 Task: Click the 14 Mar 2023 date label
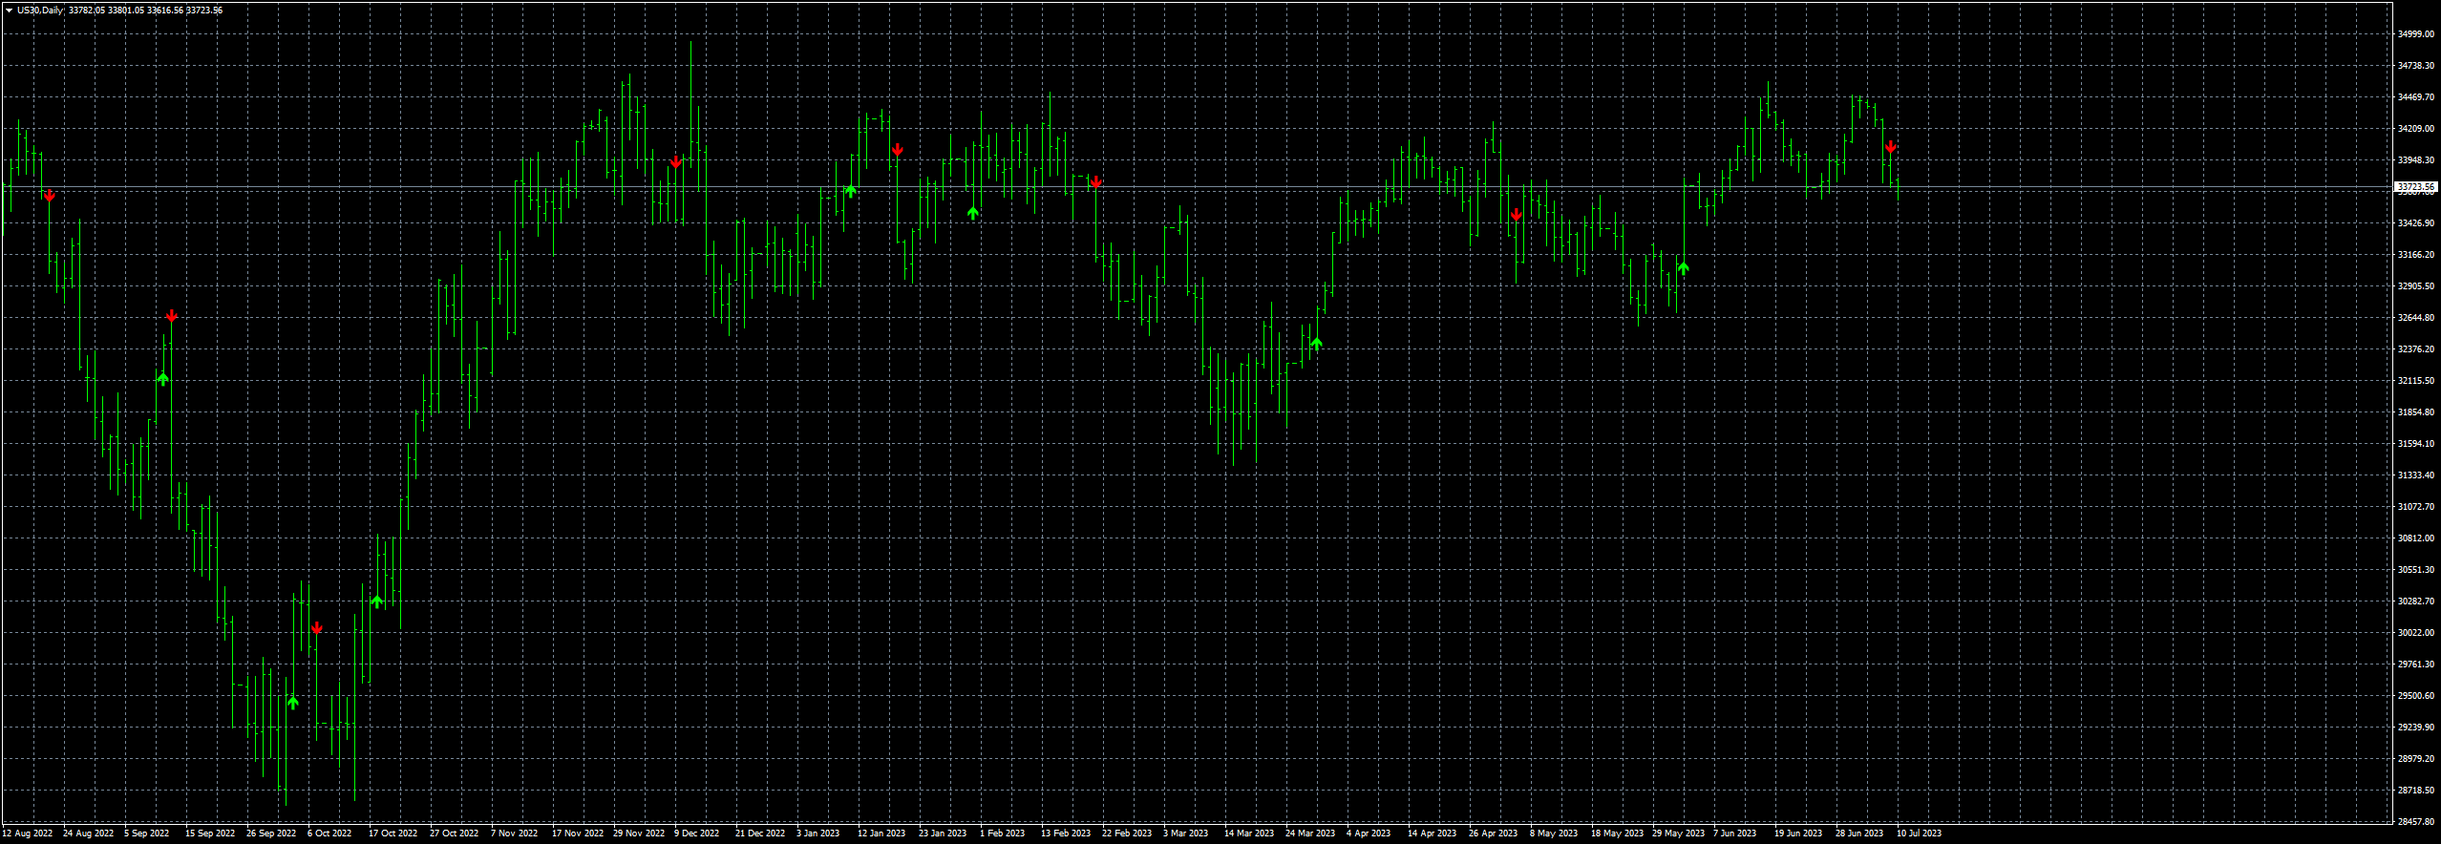click(x=1249, y=833)
